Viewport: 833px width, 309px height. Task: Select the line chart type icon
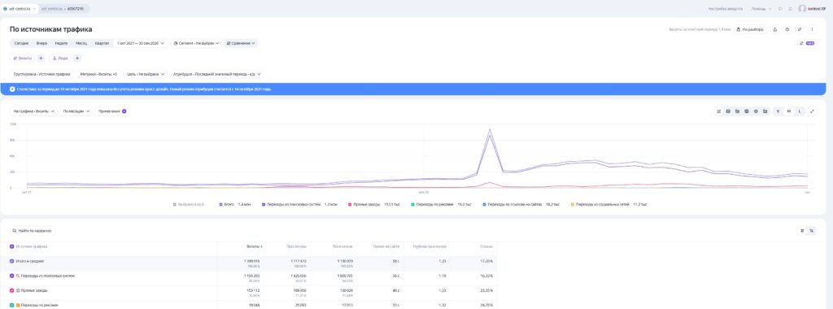click(x=719, y=111)
